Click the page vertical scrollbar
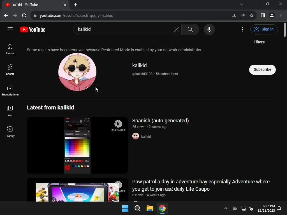287x215 pixels. (x=285, y=30)
